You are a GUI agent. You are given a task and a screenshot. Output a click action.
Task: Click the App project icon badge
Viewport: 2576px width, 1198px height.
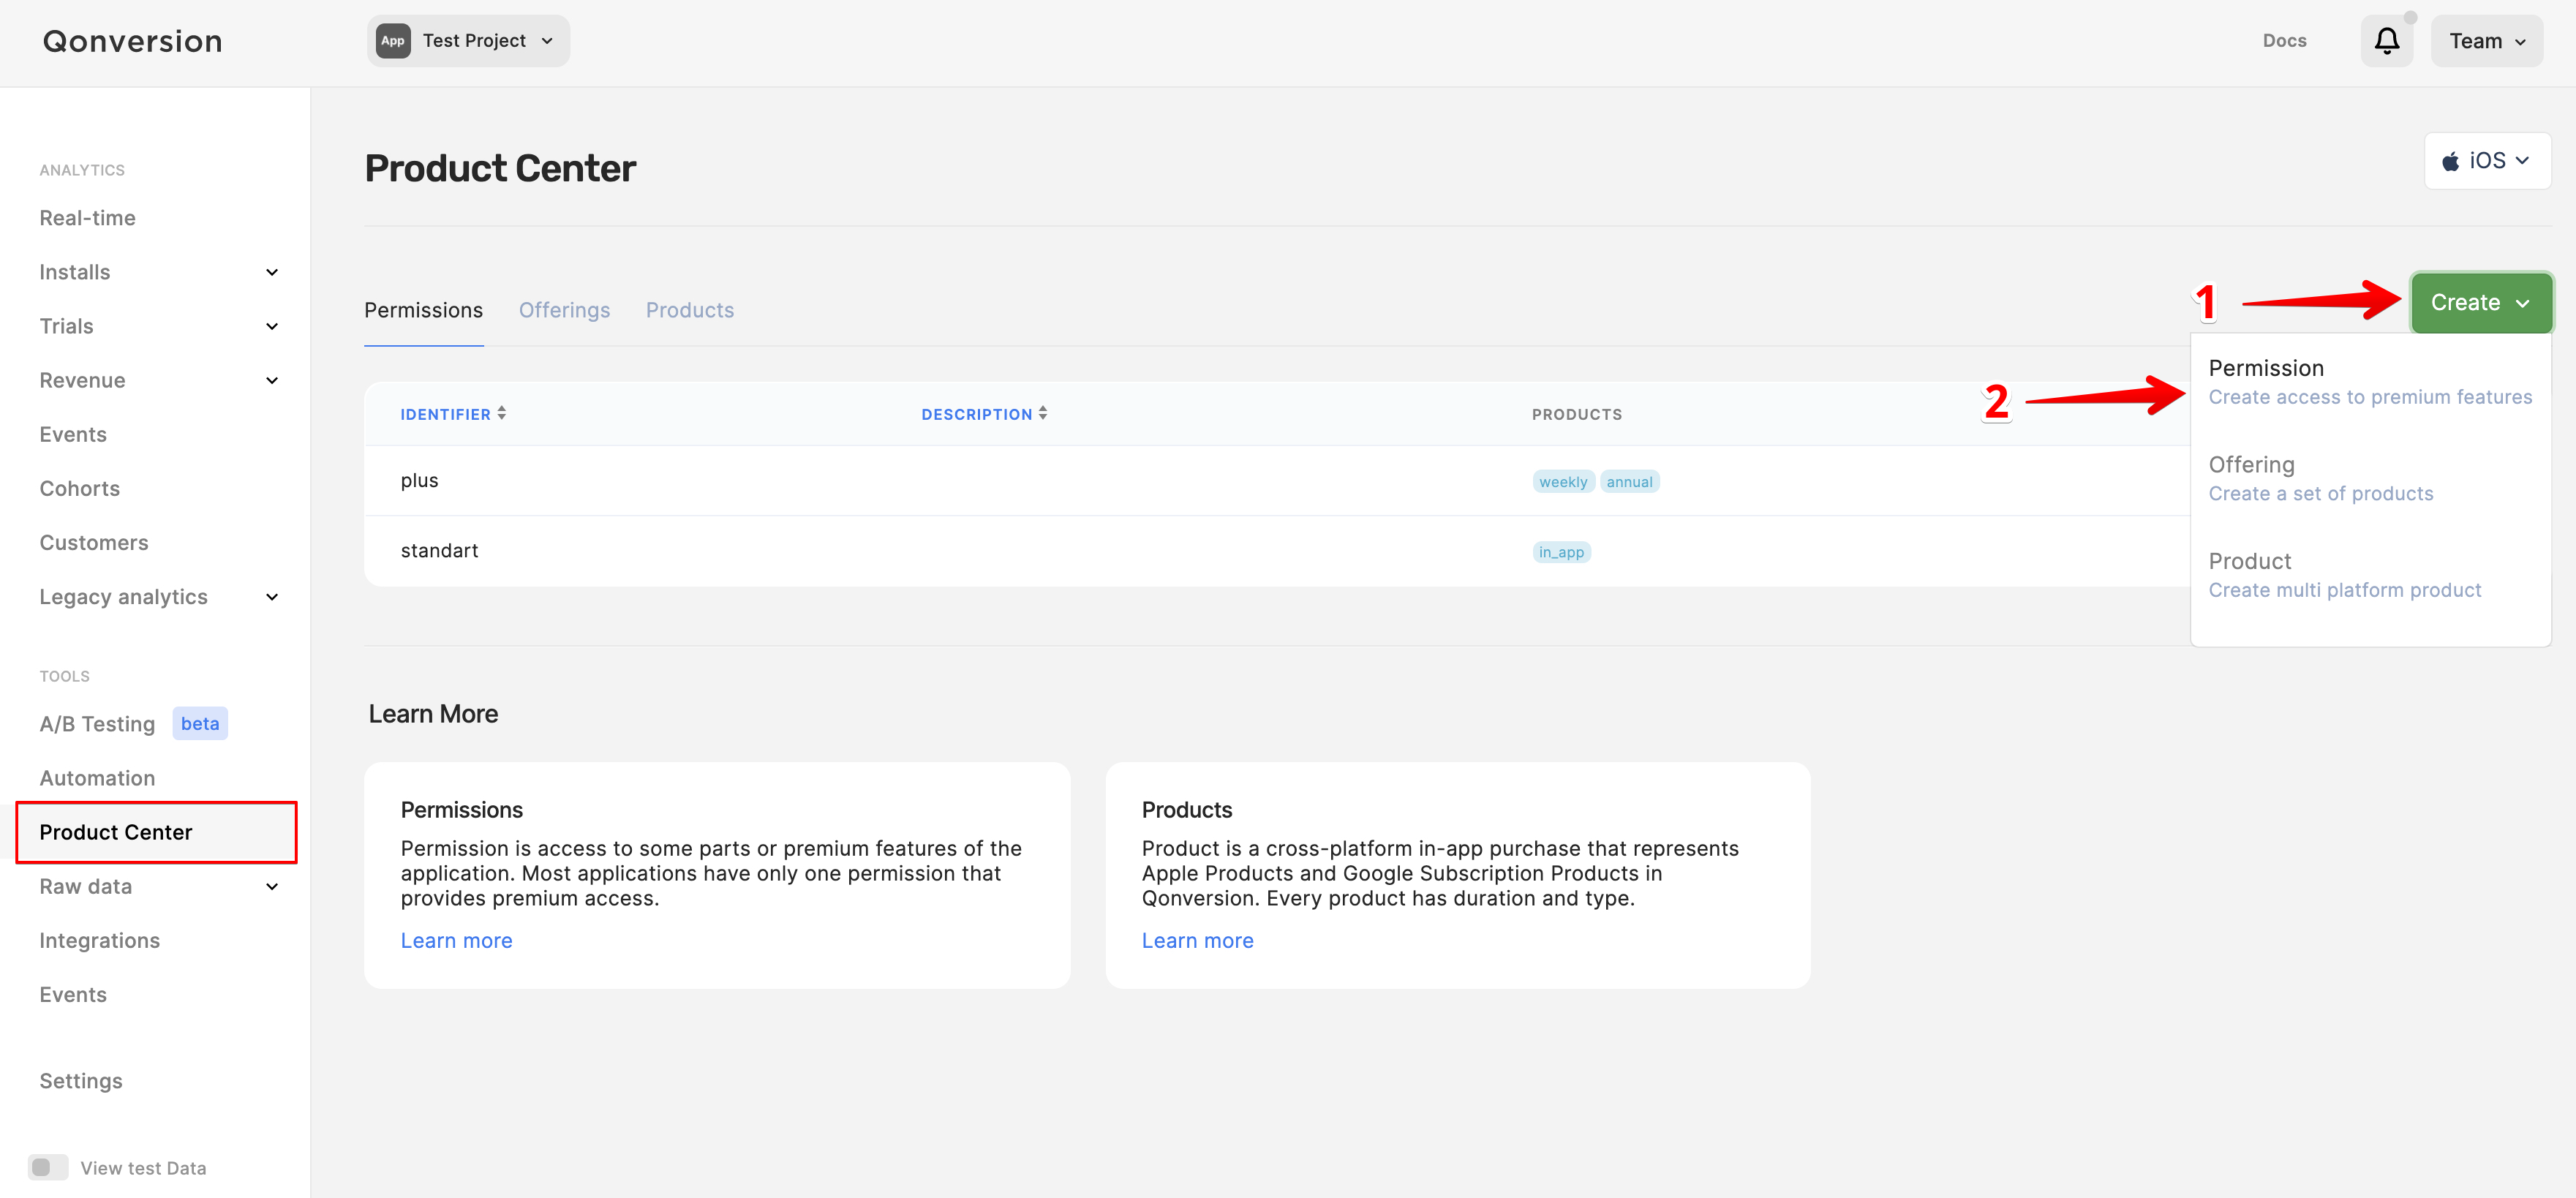coord(393,41)
